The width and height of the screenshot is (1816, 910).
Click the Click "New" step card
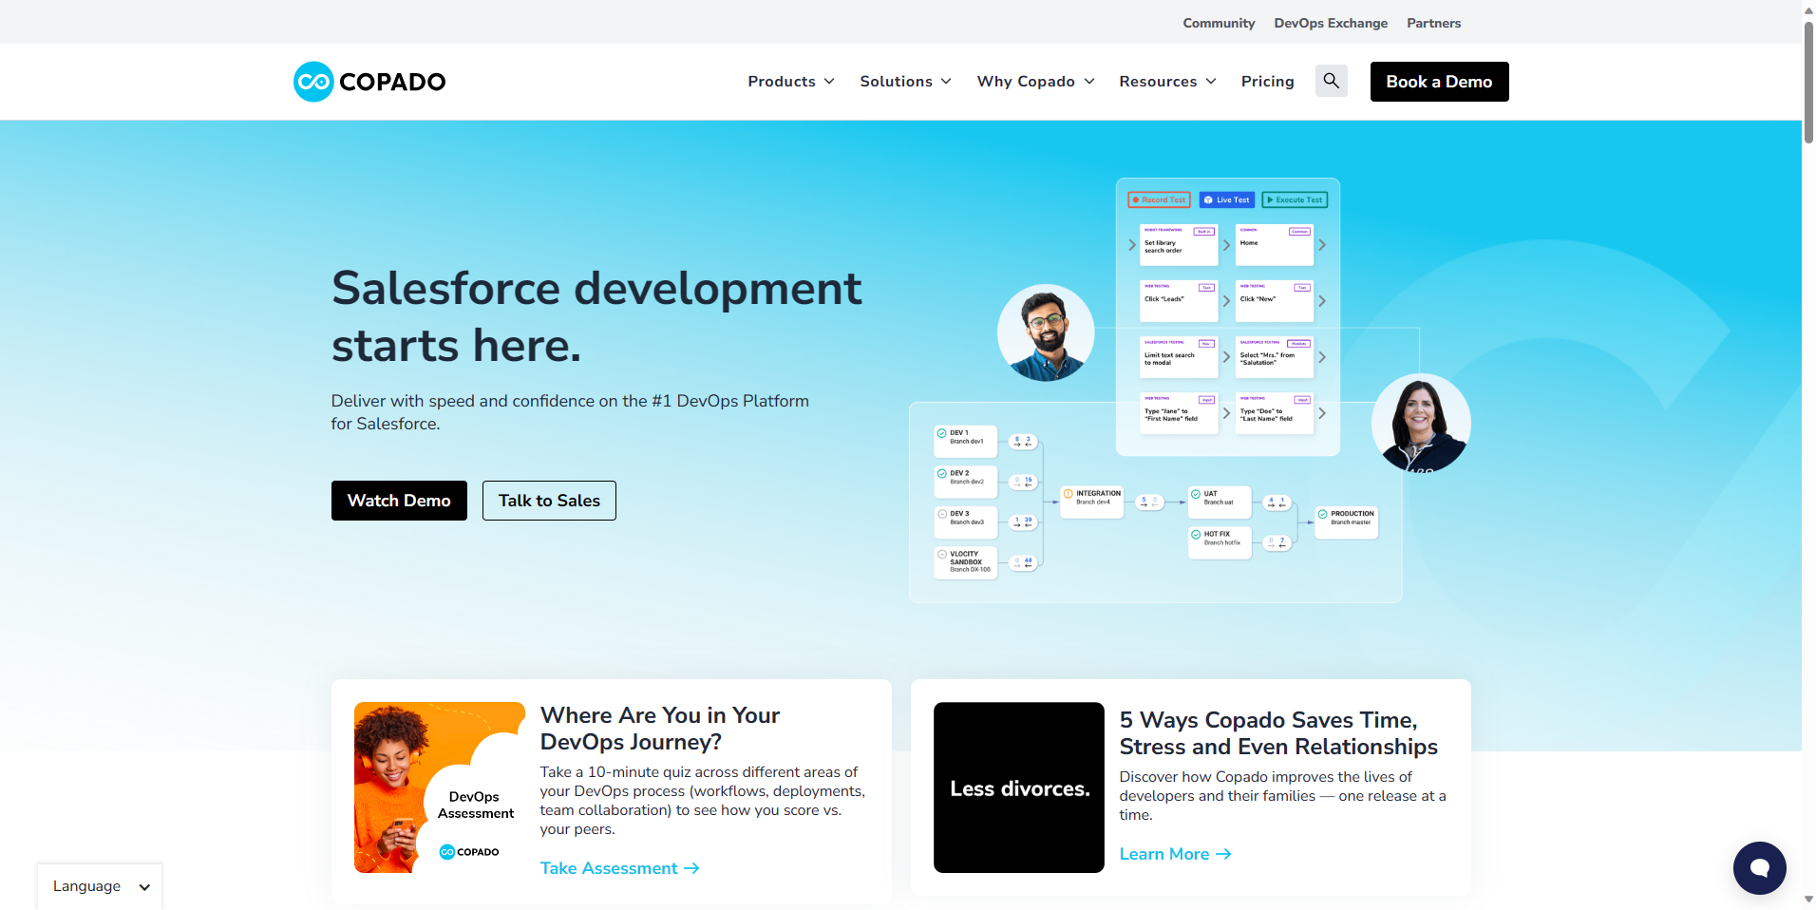[x=1275, y=301]
